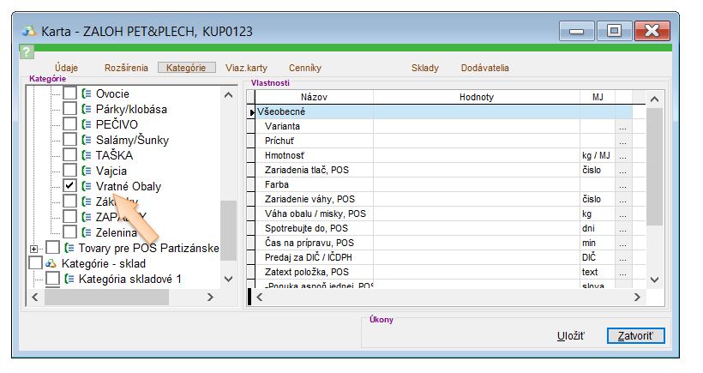
Task: Click the Ovocie category list icon
Action: tap(87, 93)
